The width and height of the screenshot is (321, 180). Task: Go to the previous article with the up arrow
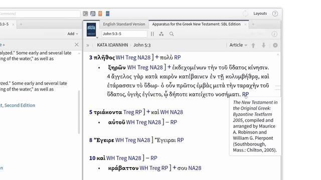pyautogui.click(x=253, y=45)
